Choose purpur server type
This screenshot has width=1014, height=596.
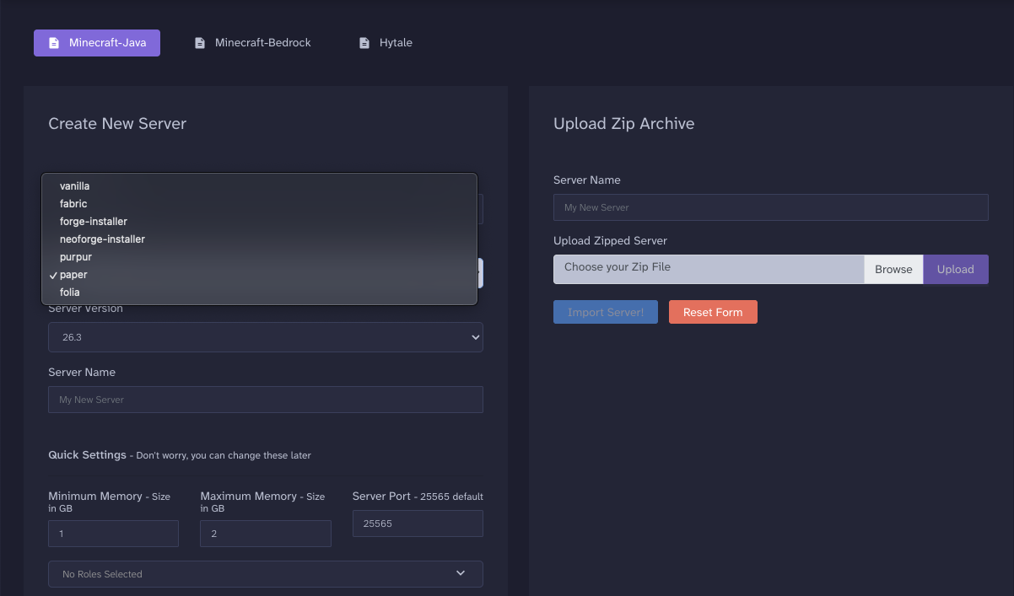point(259,257)
